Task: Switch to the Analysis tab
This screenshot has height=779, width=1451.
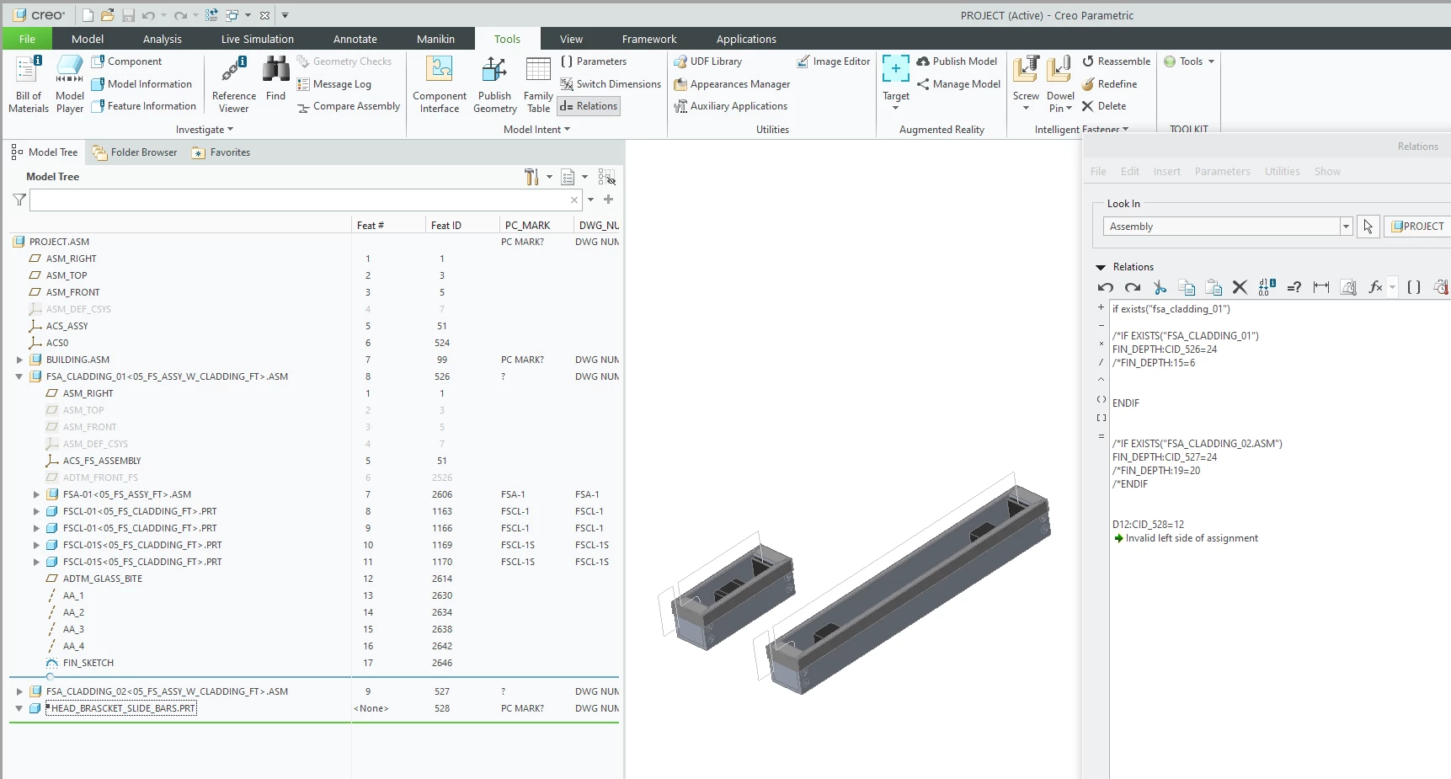Action: coord(163,39)
